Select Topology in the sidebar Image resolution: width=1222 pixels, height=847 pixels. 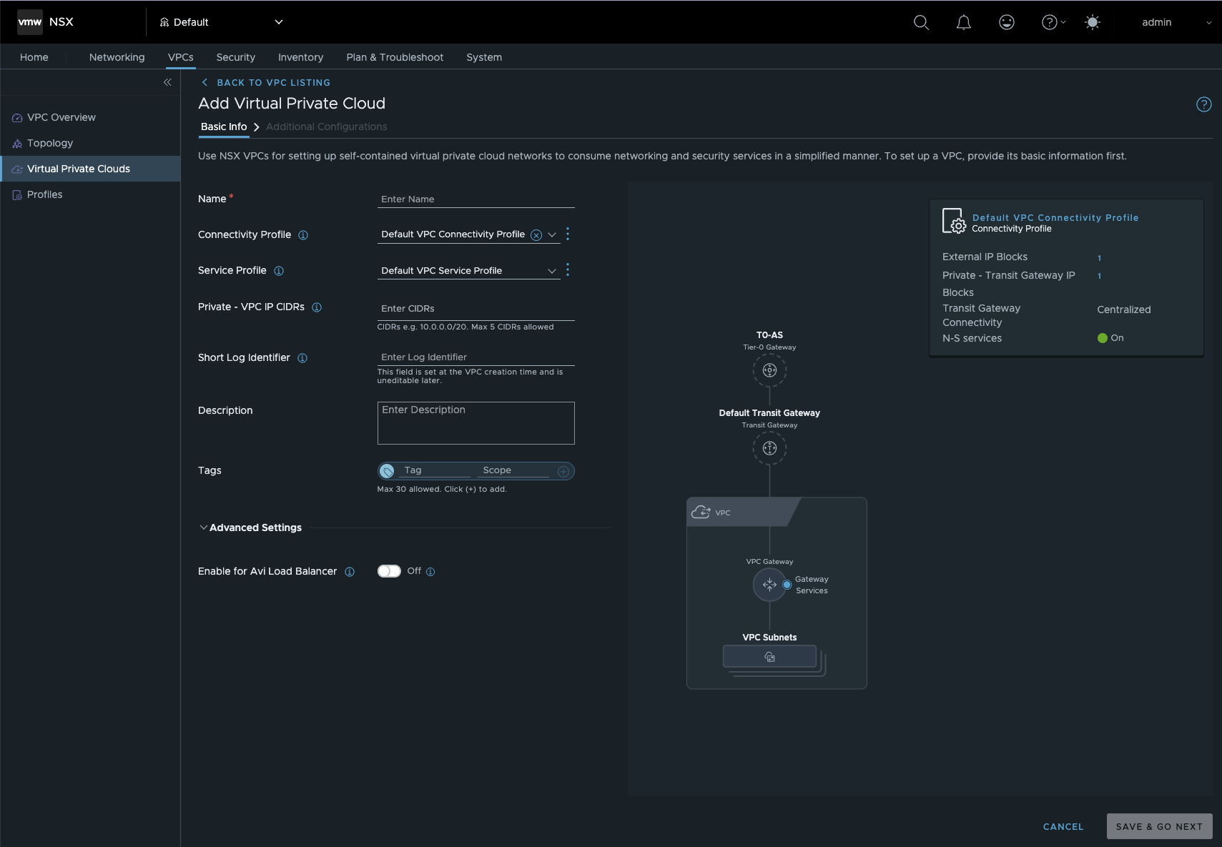click(49, 143)
